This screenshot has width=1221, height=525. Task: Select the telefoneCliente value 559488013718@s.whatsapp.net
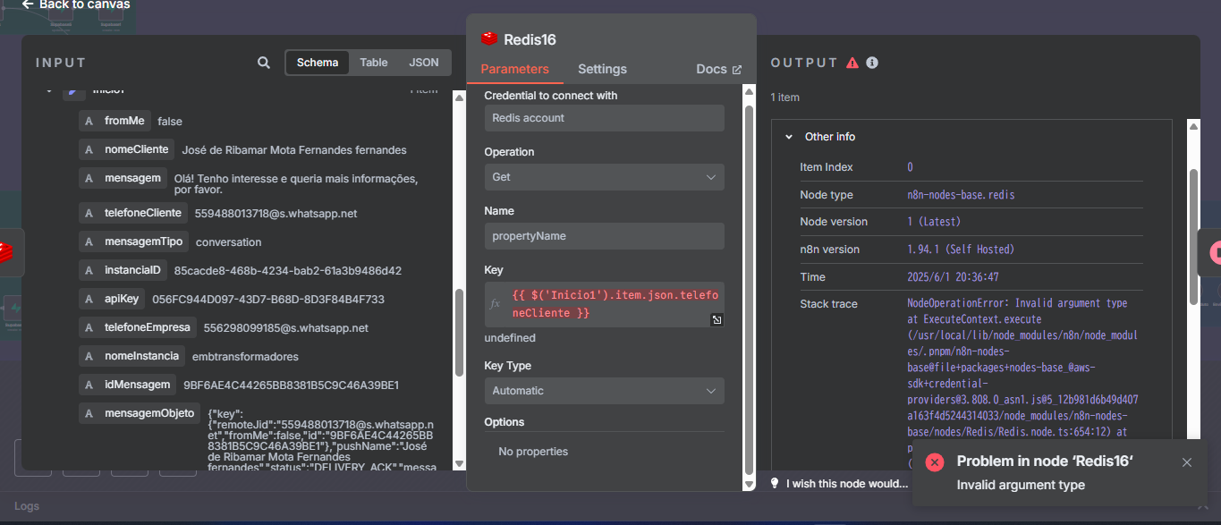[276, 214]
